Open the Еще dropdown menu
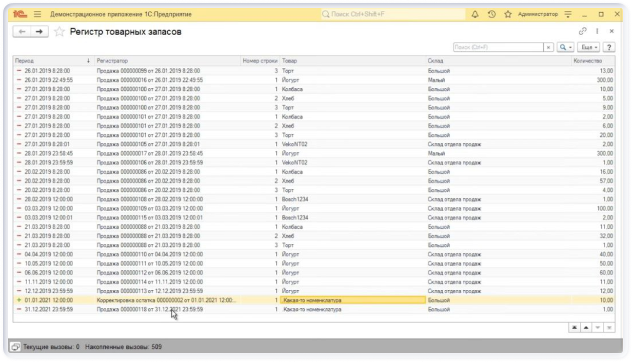 point(589,47)
